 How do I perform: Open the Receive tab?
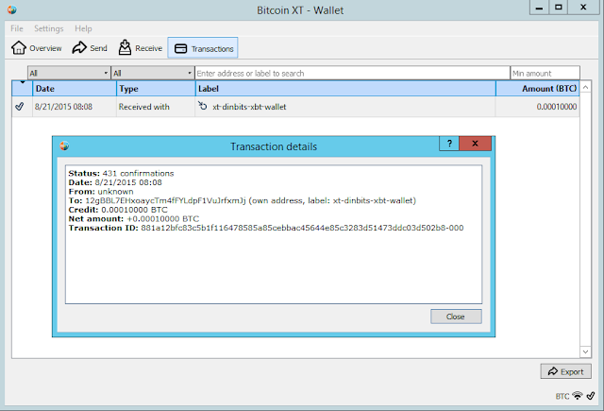(141, 48)
